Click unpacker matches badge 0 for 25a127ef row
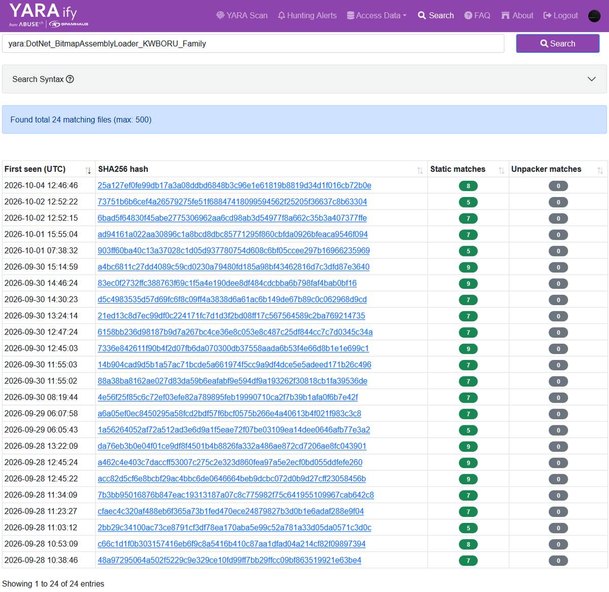Viewport: 609px width, 592px height. (558, 186)
